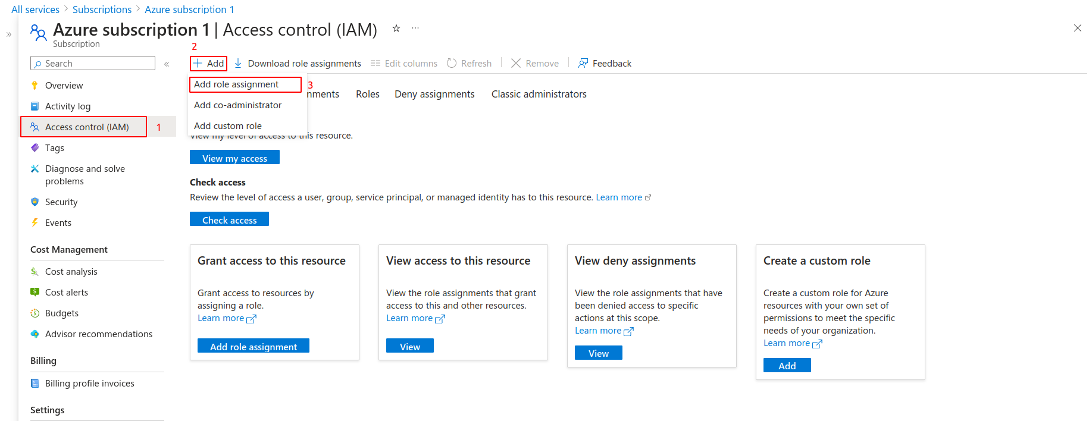Follow Learn more in Grant access card
The height and width of the screenshot is (421, 1089).
[x=227, y=318]
